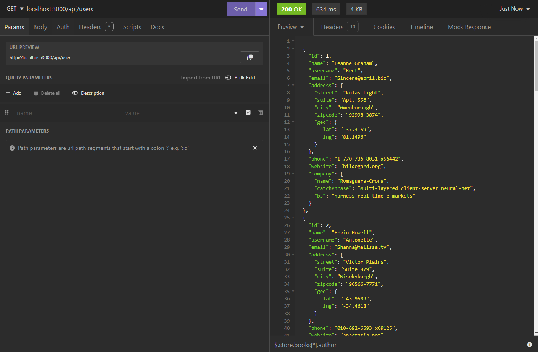The width and height of the screenshot is (538, 352).
Task: Toggle the Description column switch
Action: click(75, 93)
